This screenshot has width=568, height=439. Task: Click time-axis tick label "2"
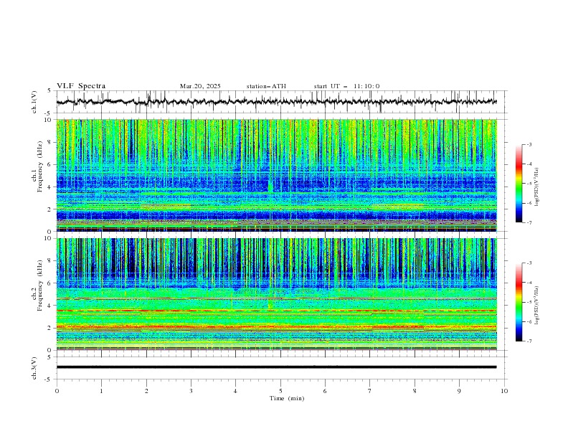146,391
